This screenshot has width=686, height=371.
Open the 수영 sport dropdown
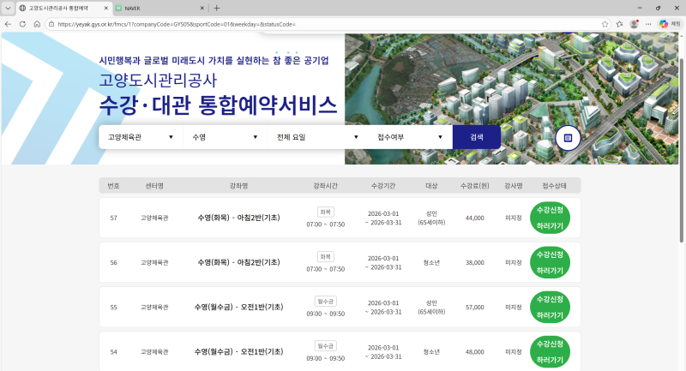[226, 137]
